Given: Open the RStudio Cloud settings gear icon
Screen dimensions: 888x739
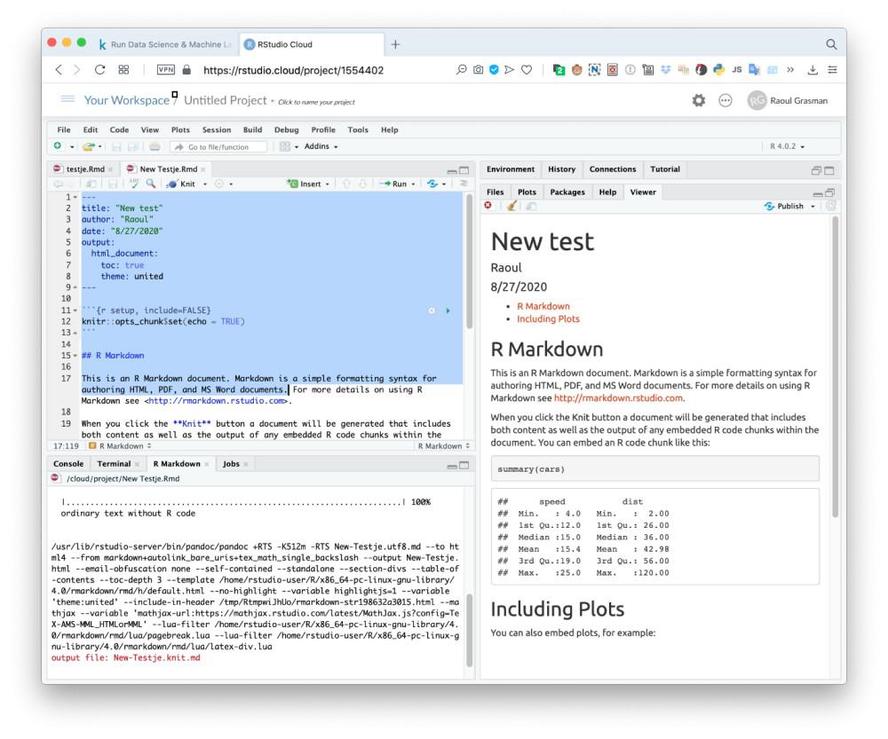Looking at the screenshot, I should 699,101.
